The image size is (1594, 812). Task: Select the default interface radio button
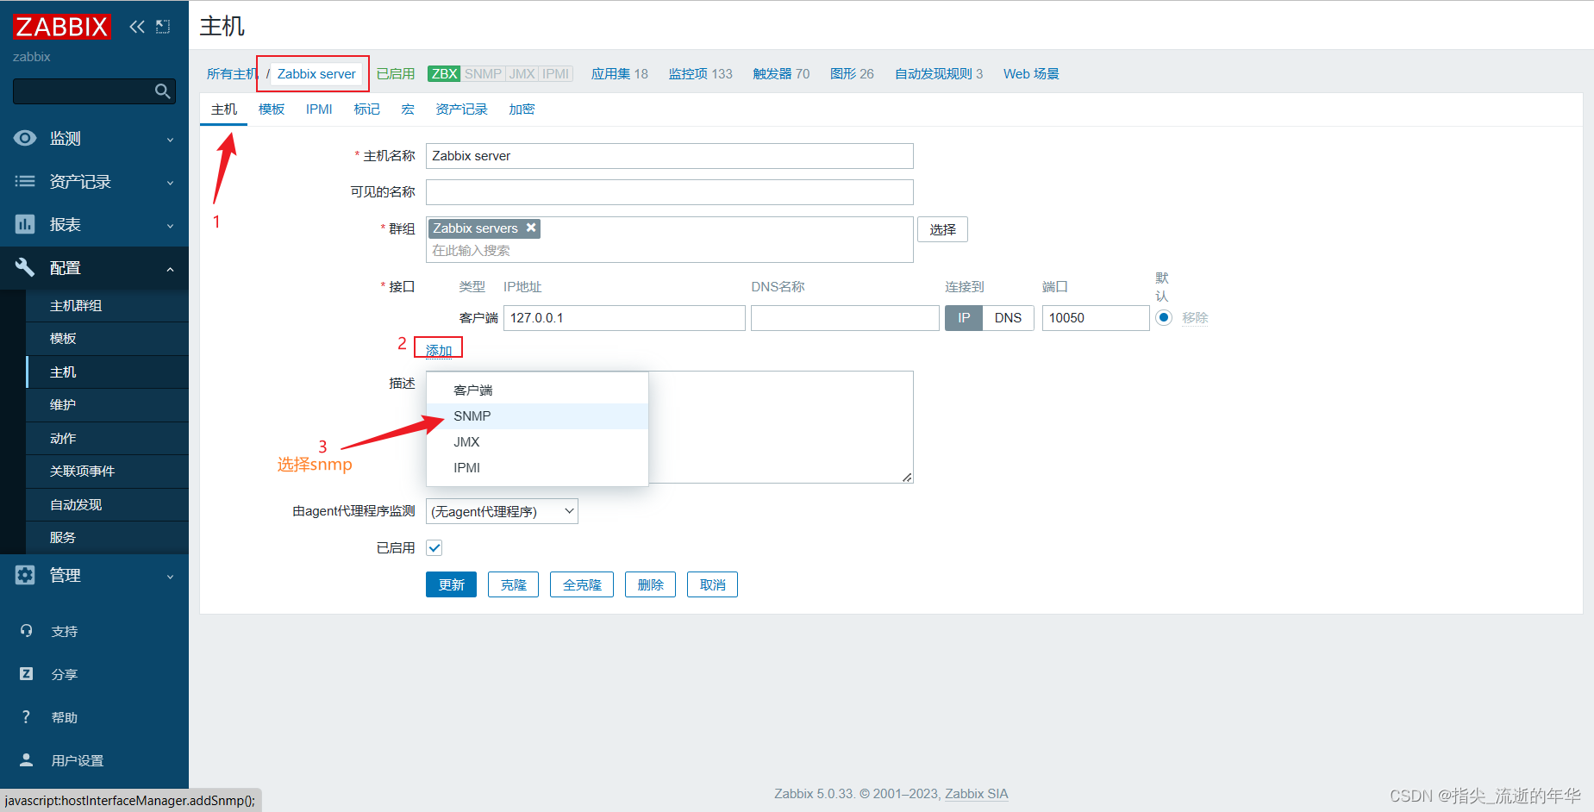click(x=1164, y=317)
